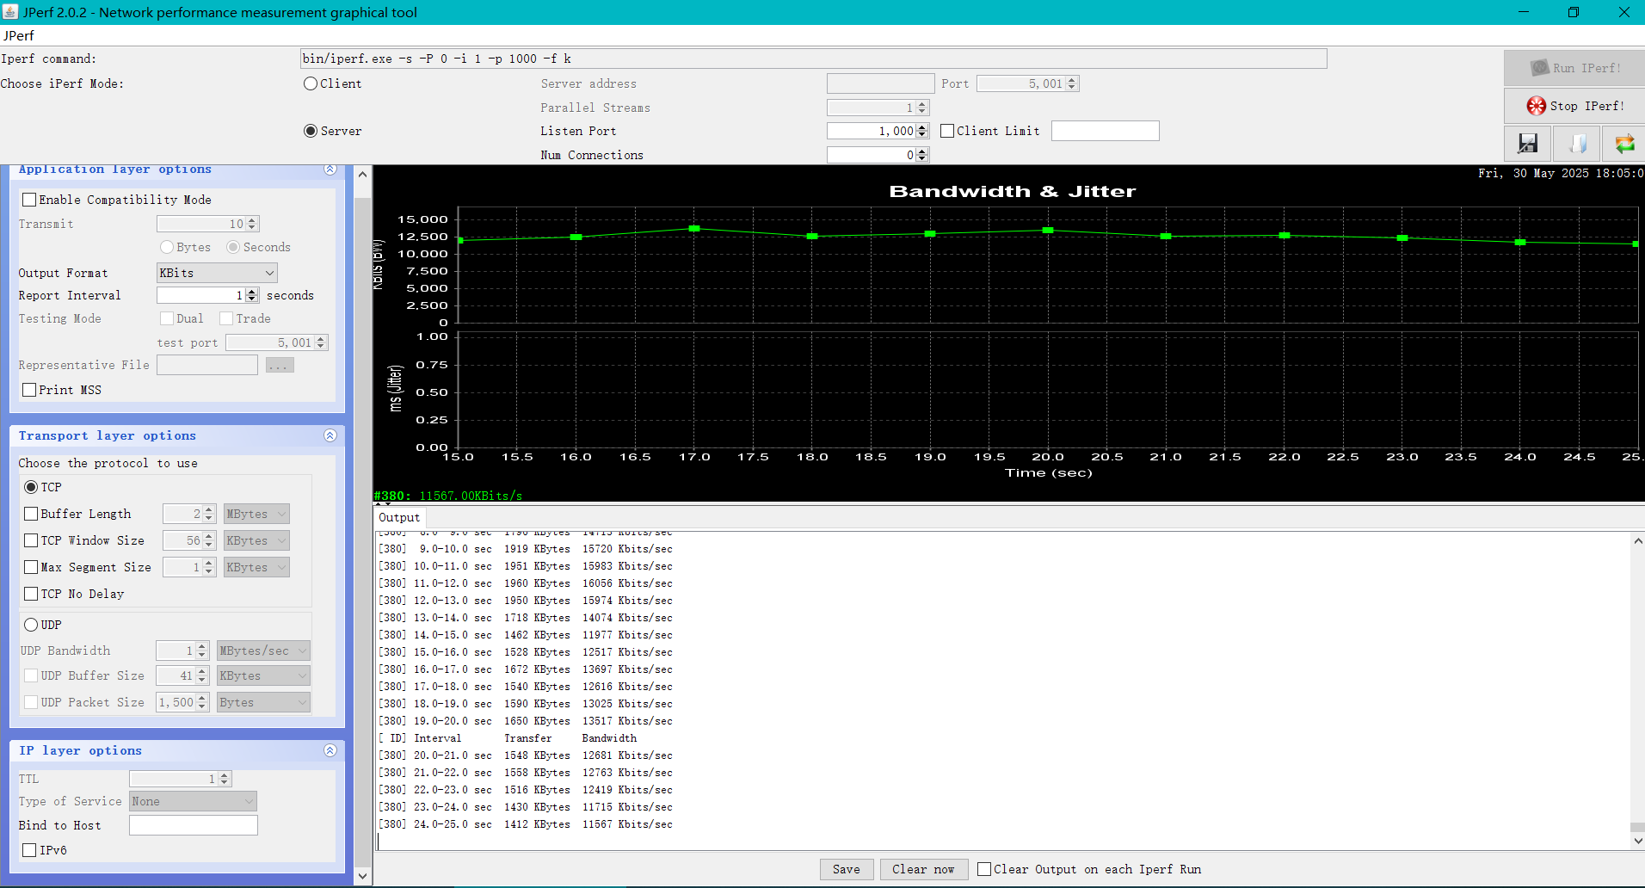This screenshot has width=1645, height=888.
Task: Click the greyed-out Run IPerf! button
Action: pyautogui.click(x=1575, y=68)
